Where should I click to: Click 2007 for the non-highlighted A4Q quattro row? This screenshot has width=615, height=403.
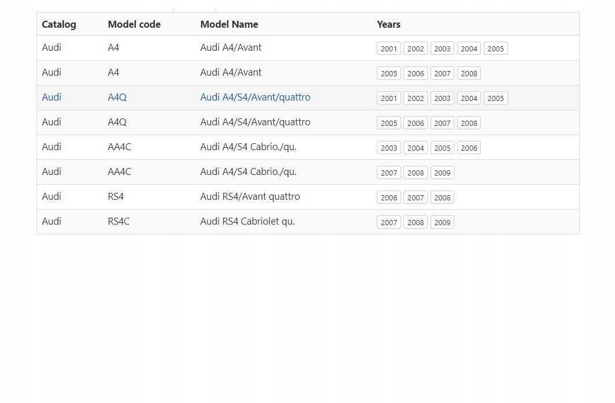(x=442, y=123)
